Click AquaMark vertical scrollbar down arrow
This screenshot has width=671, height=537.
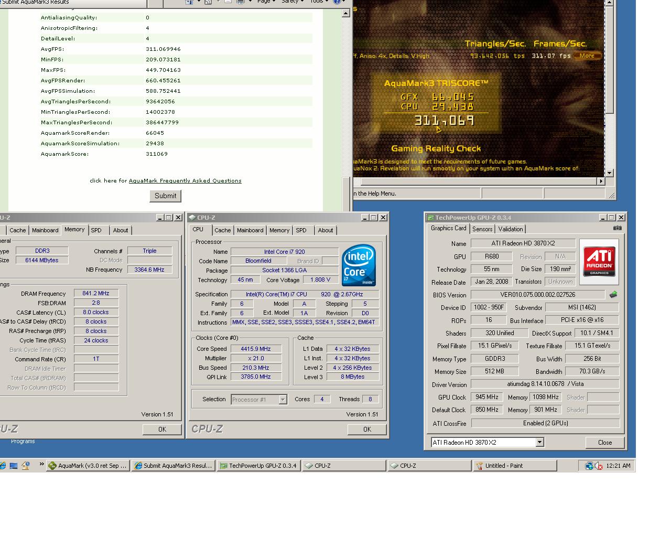click(x=609, y=173)
